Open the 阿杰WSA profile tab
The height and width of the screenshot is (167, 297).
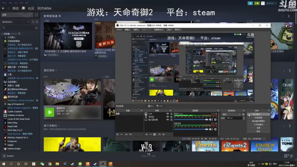tap(44, 8)
